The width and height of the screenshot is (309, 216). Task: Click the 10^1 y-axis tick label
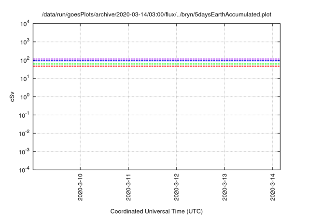(x=25, y=79)
